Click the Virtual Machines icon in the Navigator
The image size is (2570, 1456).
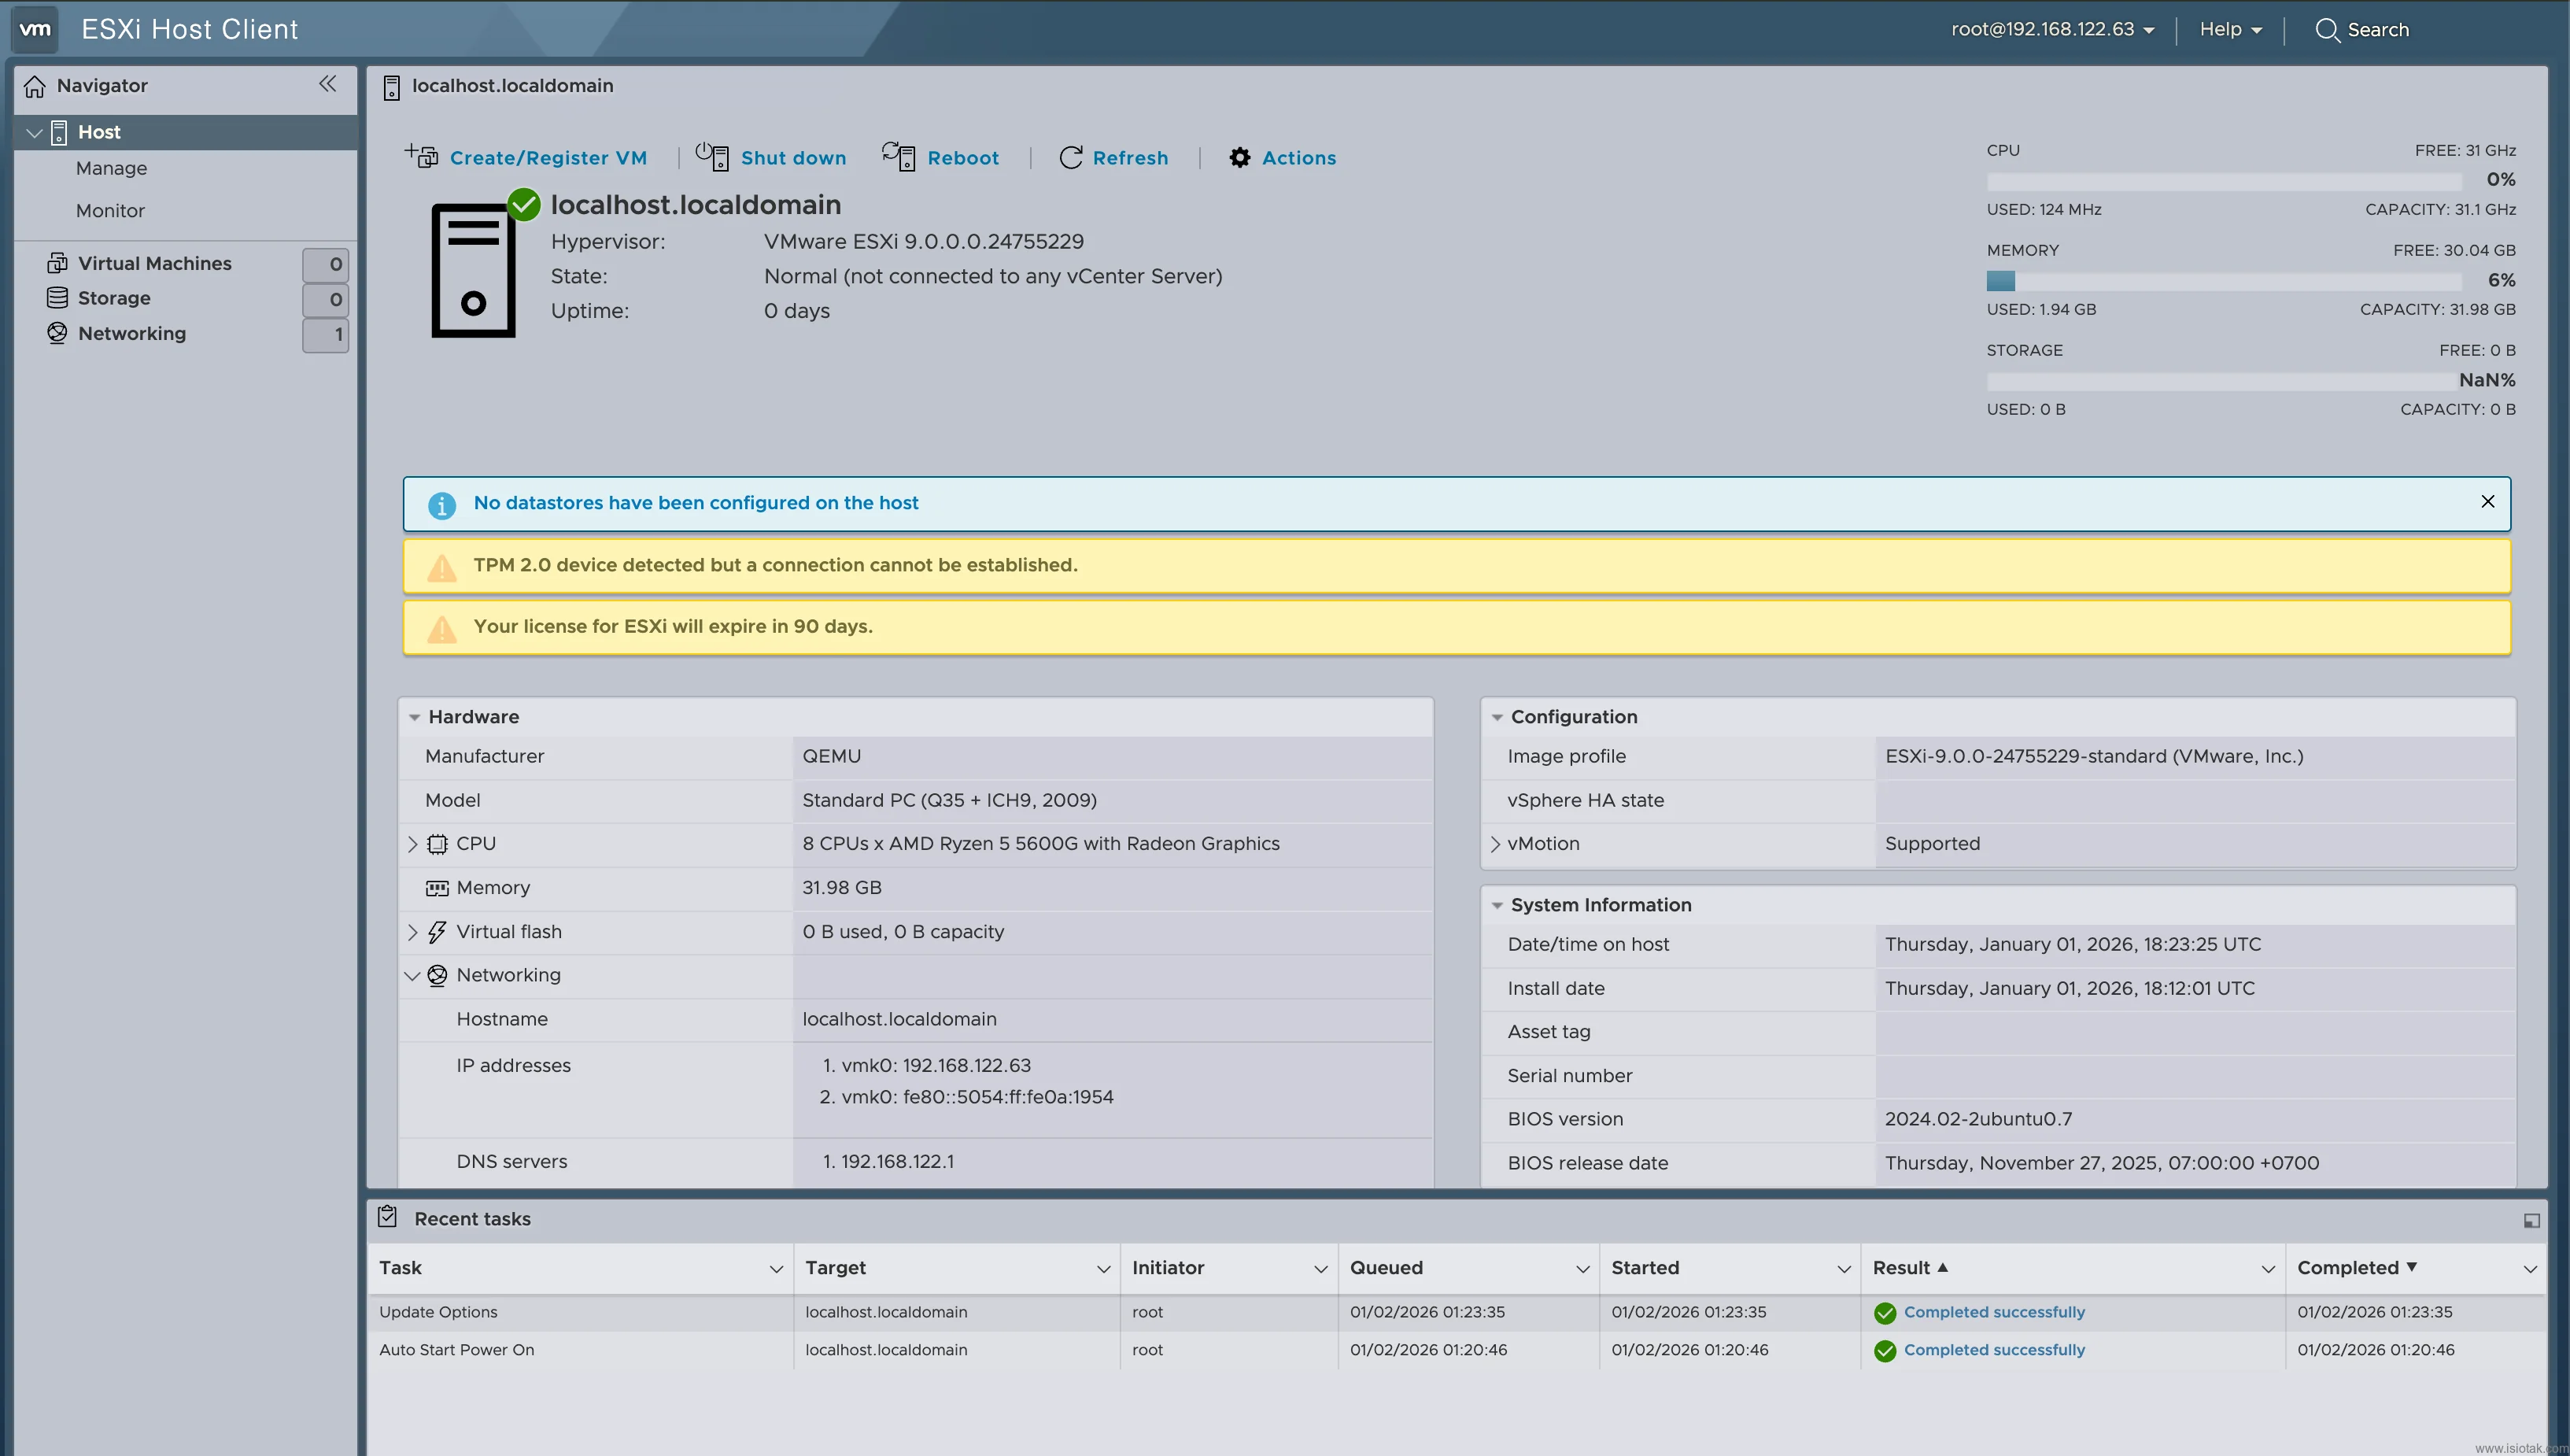coord(57,263)
